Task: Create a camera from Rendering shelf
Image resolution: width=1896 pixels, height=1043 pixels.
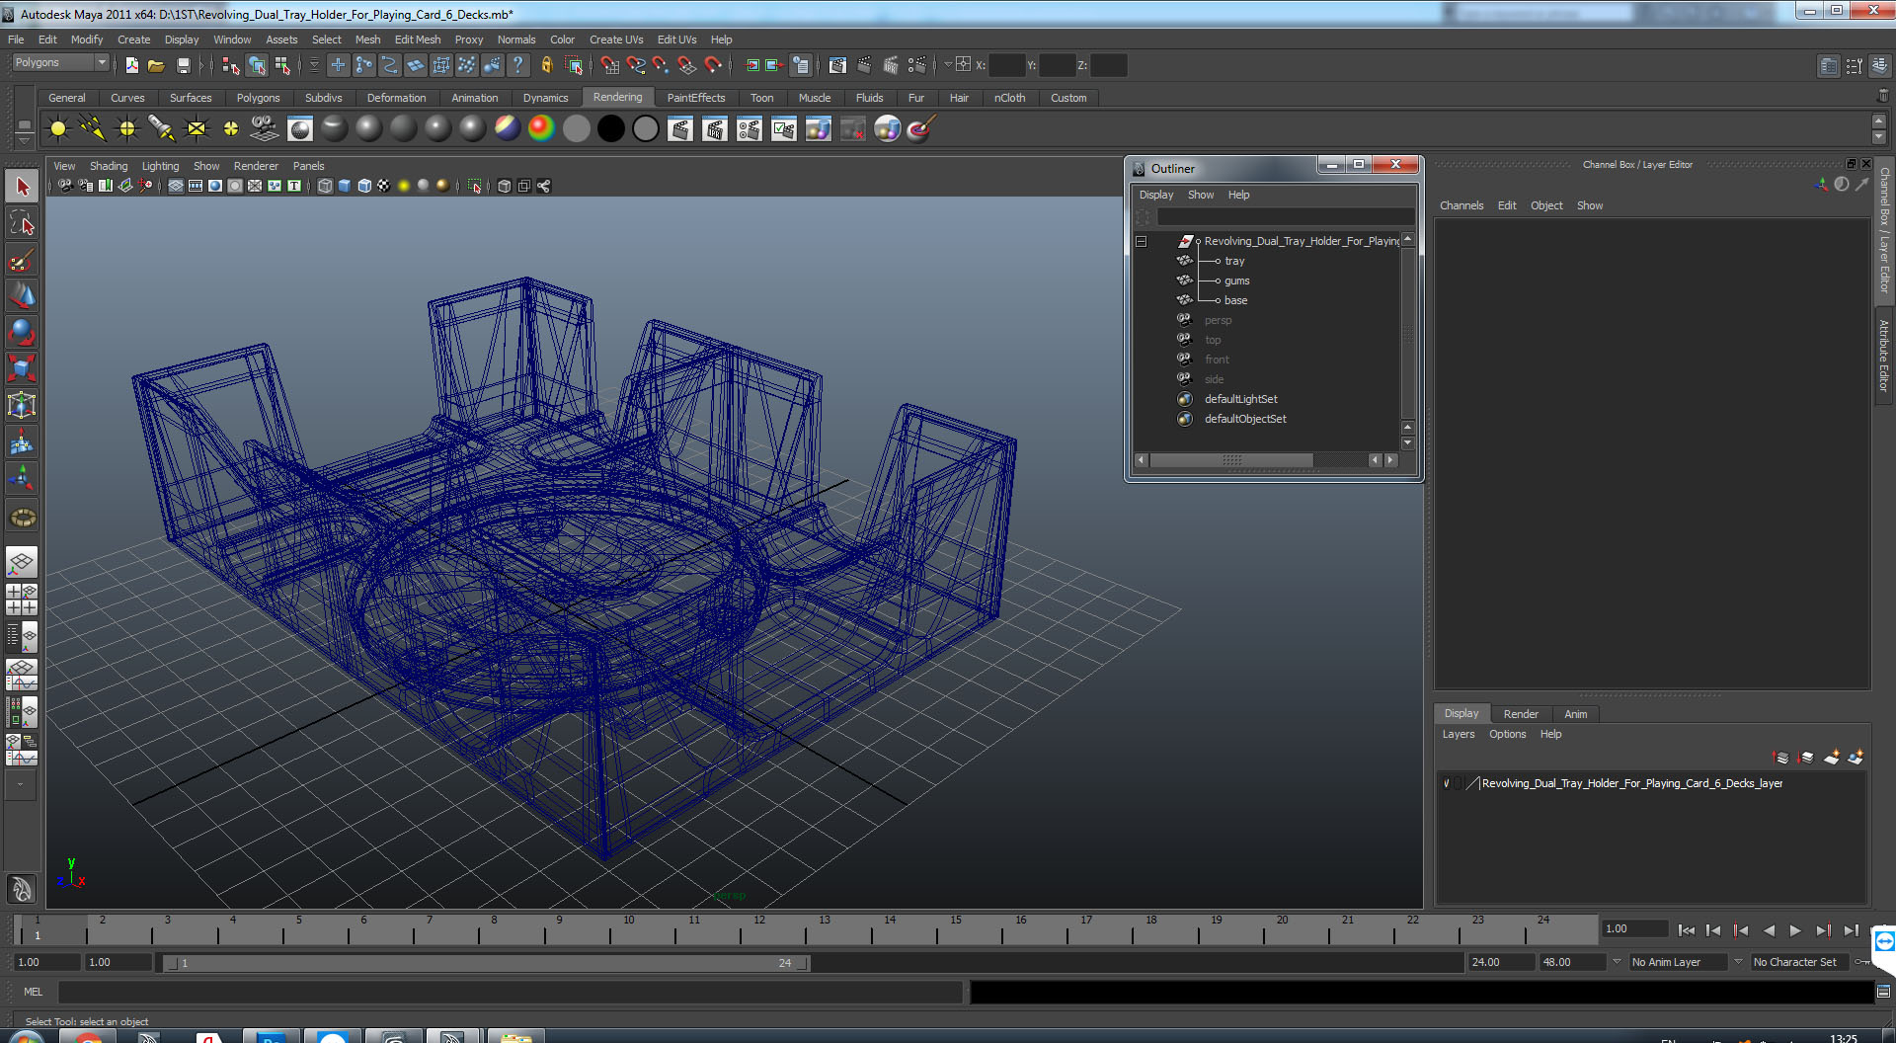Action: pos(266,128)
